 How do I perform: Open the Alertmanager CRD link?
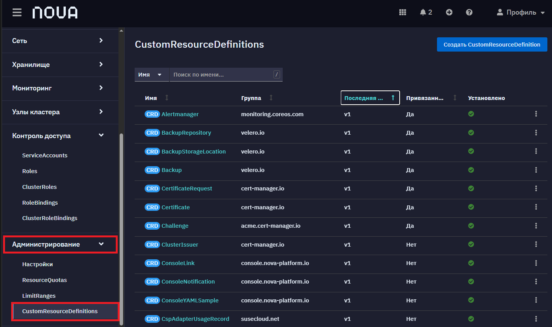[180, 114]
